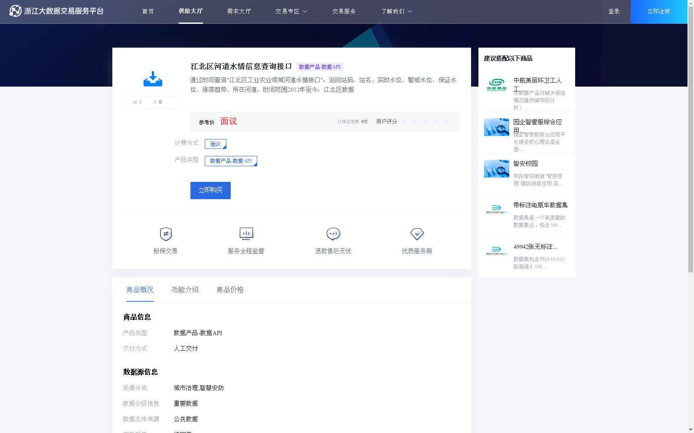Click the first rating star

click(404, 121)
